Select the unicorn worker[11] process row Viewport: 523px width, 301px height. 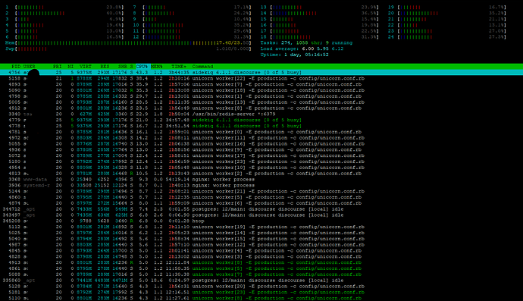[261, 138]
